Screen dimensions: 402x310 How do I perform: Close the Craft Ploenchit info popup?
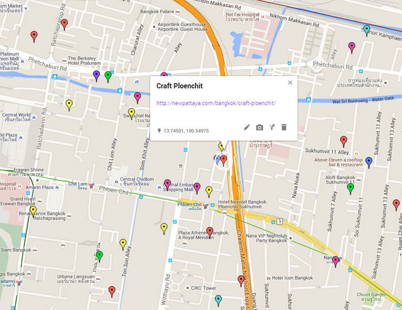click(x=290, y=82)
